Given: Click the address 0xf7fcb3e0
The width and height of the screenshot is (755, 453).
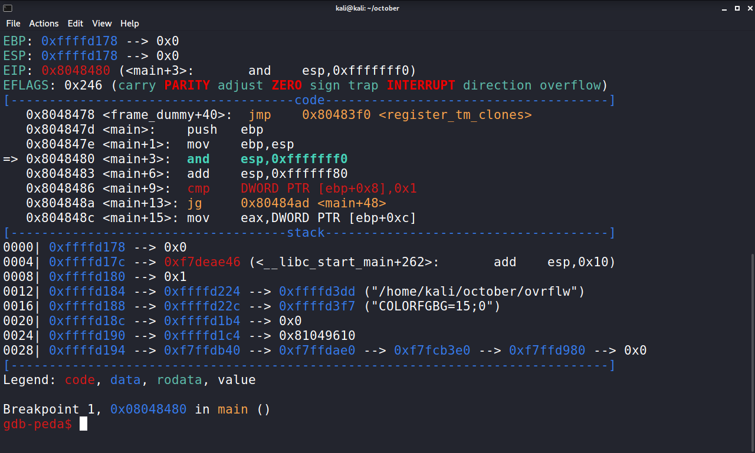Looking at the screenshot, I should tap(432, 351).
